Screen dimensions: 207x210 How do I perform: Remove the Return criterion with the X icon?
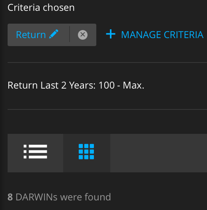pyautogui.click(x=83, y=35)
